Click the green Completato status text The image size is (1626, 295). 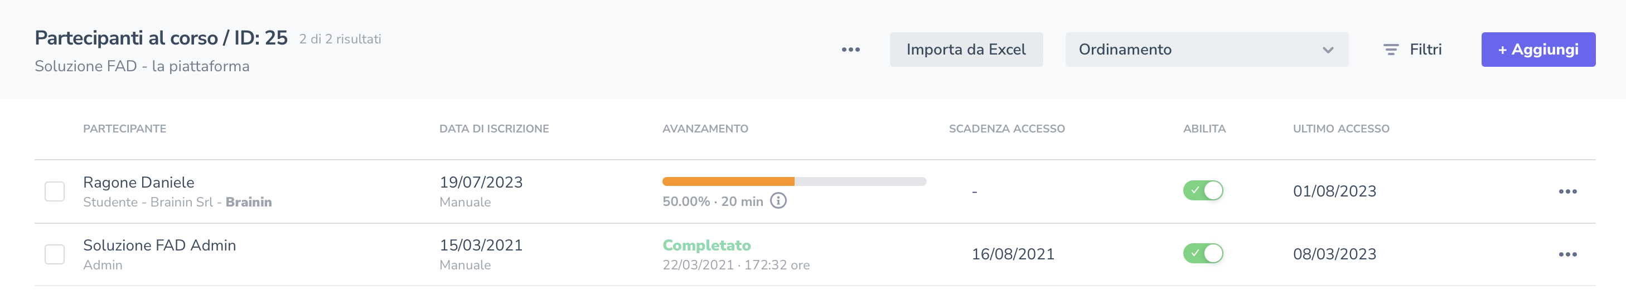tap(706, 246)
